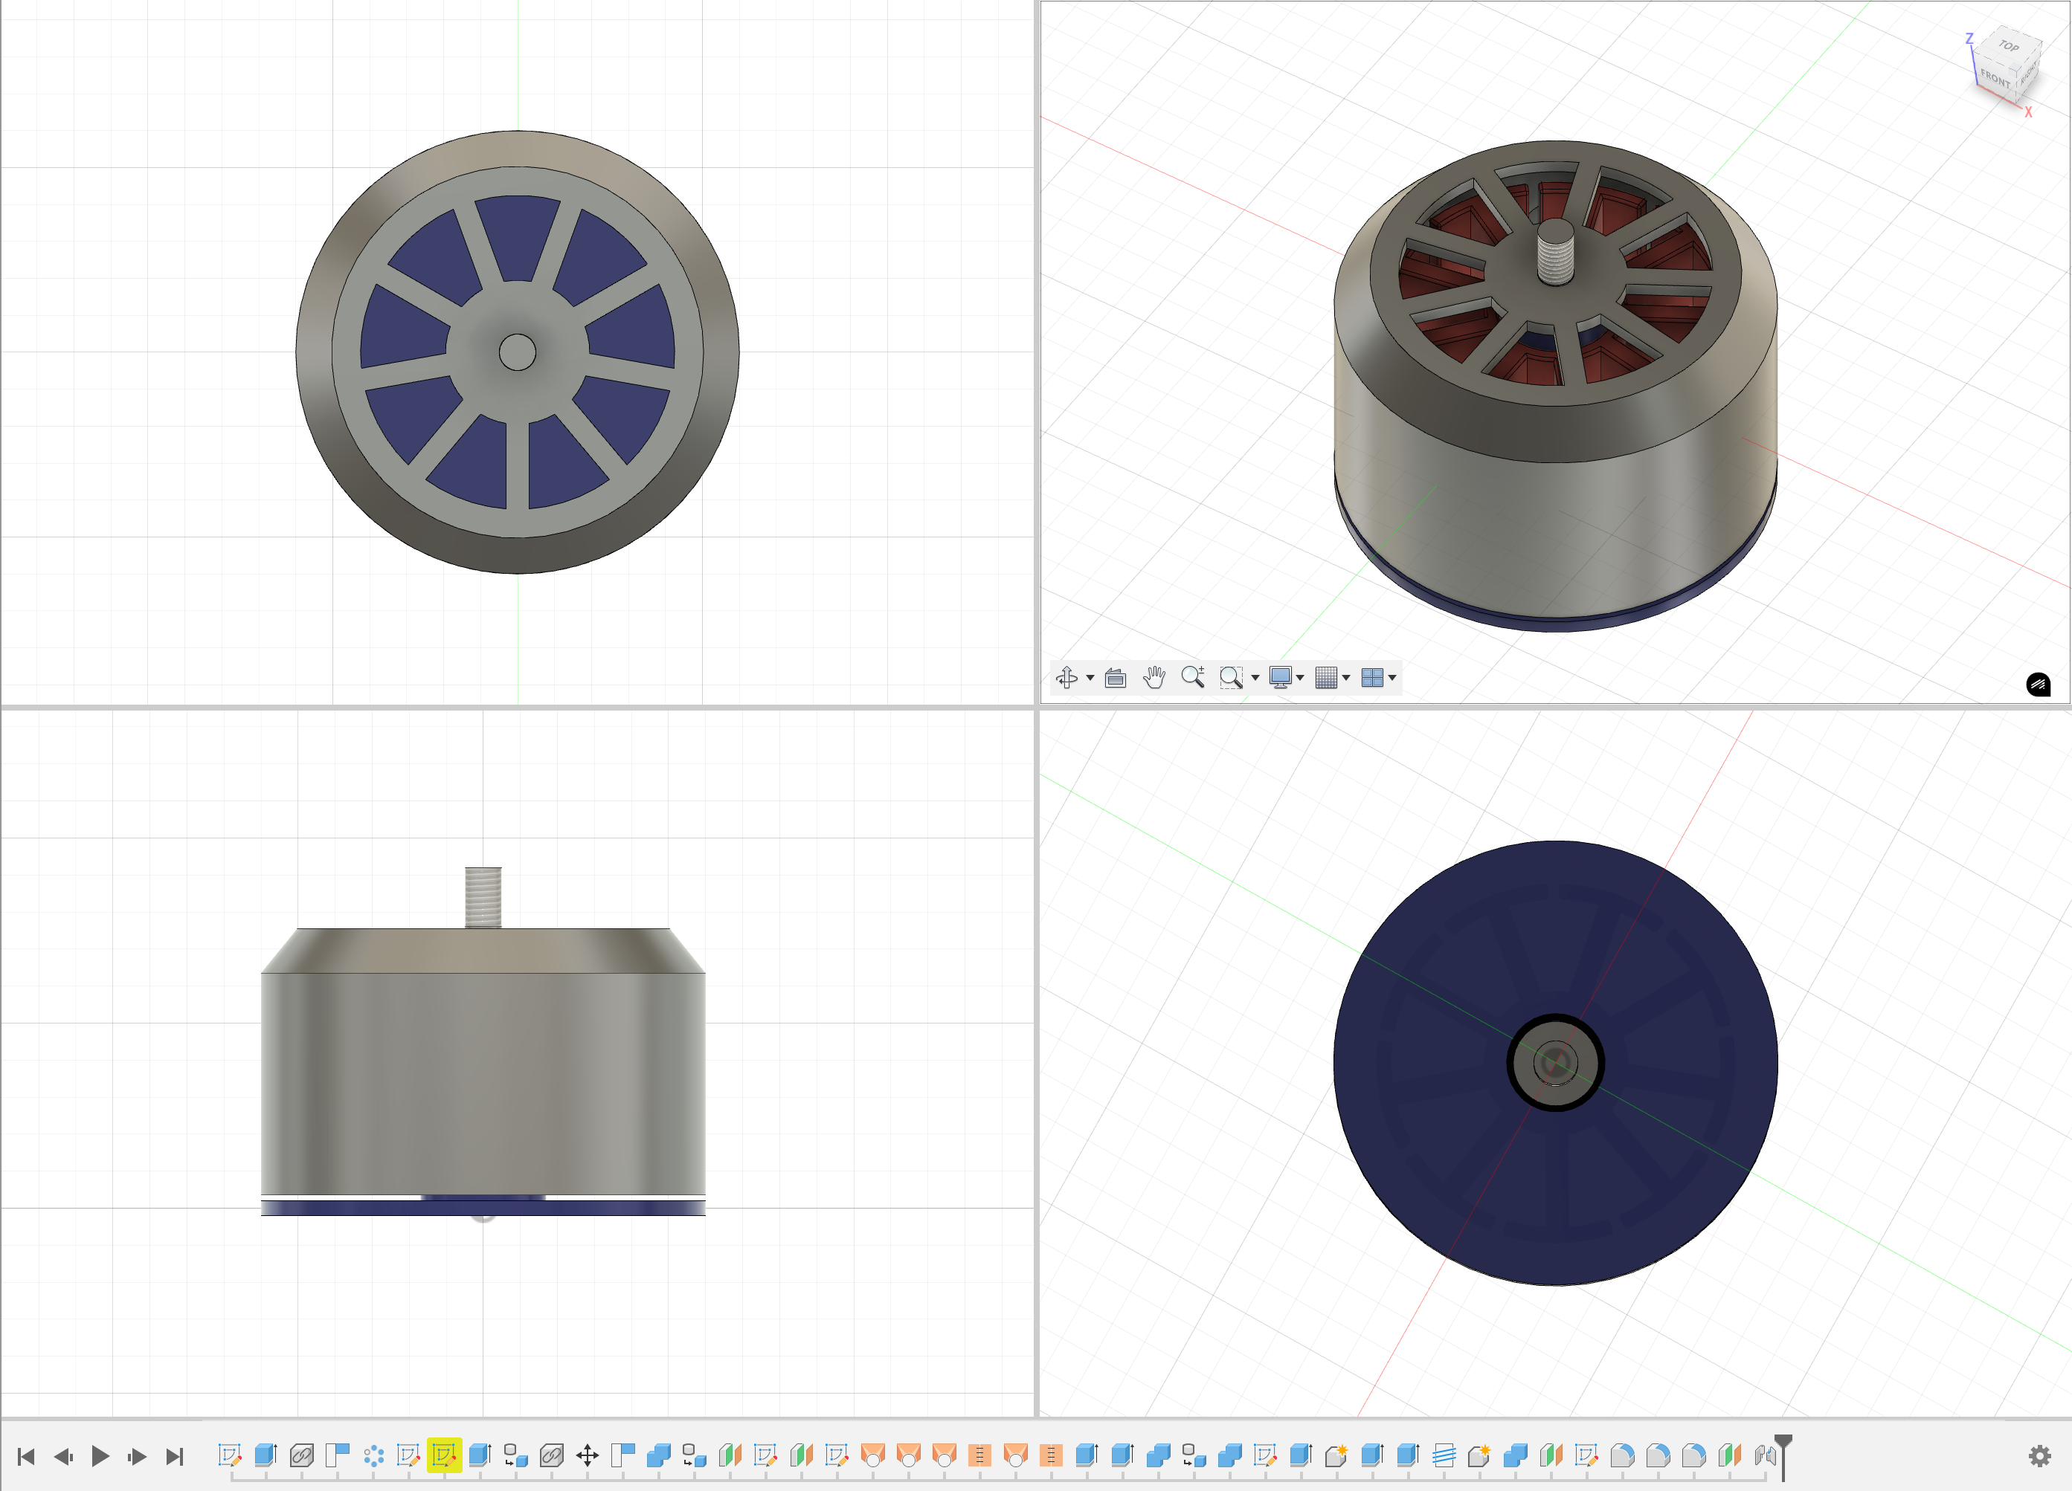Select the first sketch feature in timeline
The width and height of the screenshot is (2072, 1491).
click(x=231, y=1455)
